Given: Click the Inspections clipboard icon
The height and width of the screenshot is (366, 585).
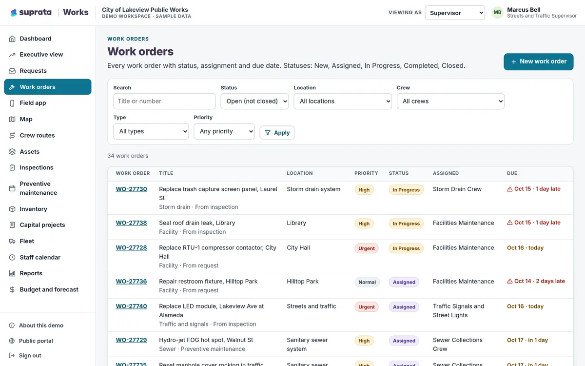Looking at the screenshot, I should (12, 168).
